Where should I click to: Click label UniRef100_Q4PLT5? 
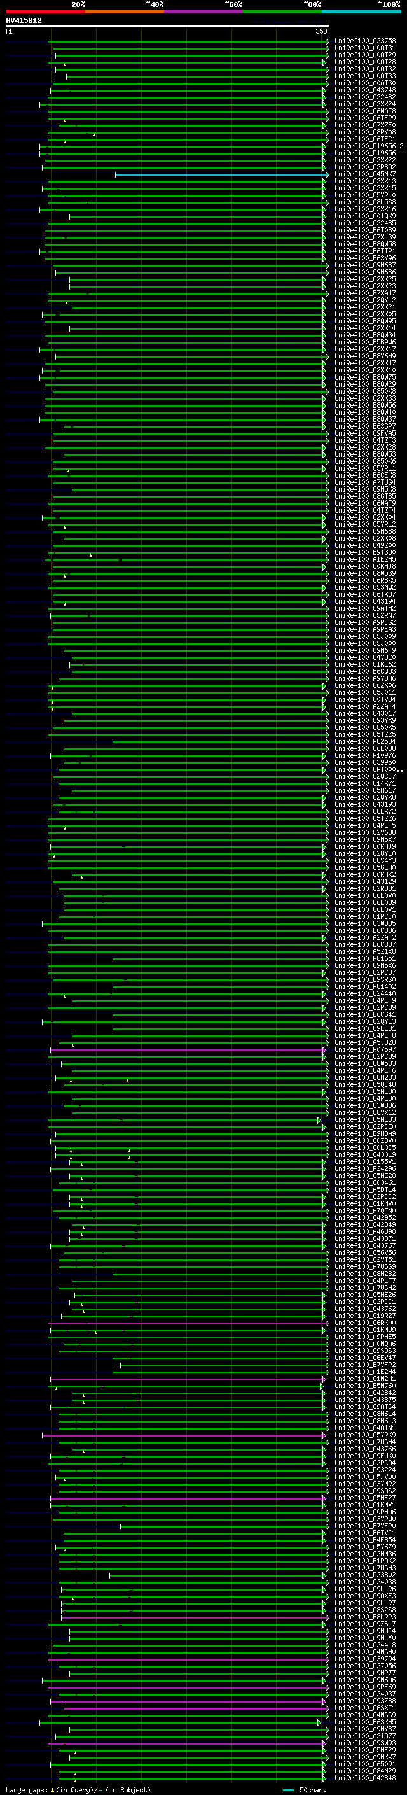[365, 826]
